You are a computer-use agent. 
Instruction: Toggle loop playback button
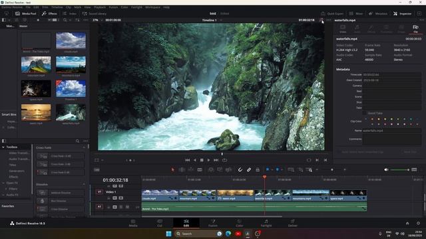tap(224, 160)
